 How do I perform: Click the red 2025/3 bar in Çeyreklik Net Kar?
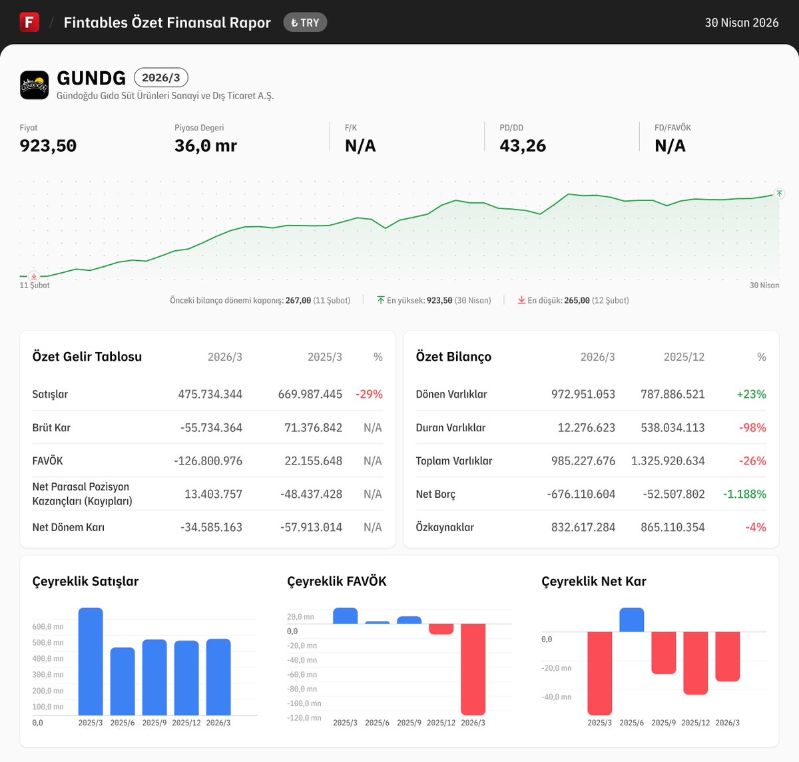tap(600, 673)
